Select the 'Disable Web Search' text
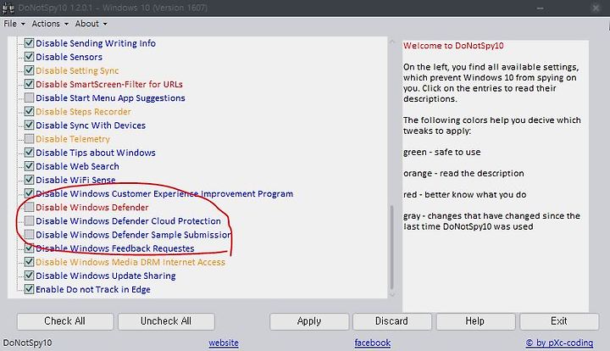The image size is (610, 351). point(77,166)
